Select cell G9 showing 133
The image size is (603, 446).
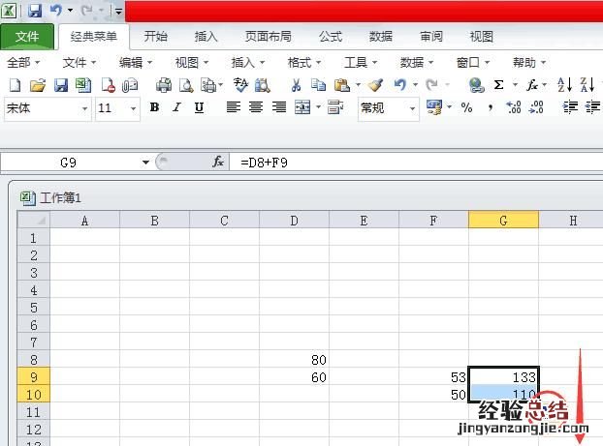[503, 377]
